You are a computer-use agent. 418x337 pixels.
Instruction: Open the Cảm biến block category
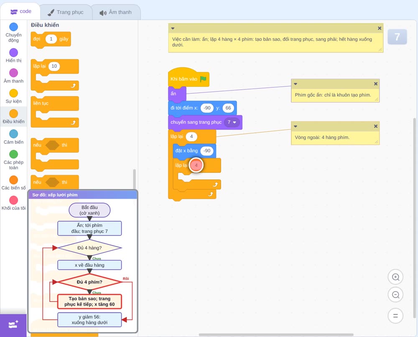13,137
